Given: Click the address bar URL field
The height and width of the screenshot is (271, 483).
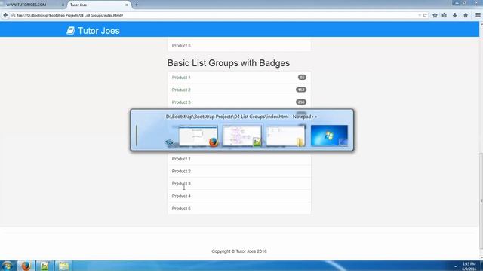Looking at the screenshot, I should point(216,15).
